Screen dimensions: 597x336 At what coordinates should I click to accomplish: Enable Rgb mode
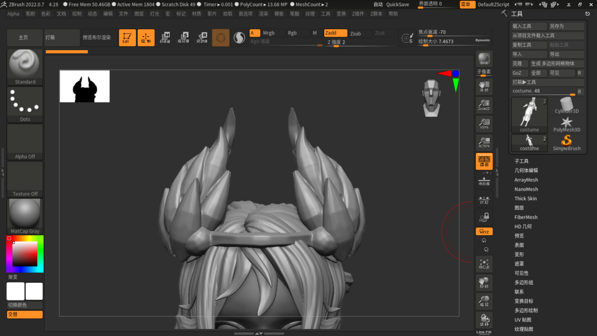coord(296,33)
